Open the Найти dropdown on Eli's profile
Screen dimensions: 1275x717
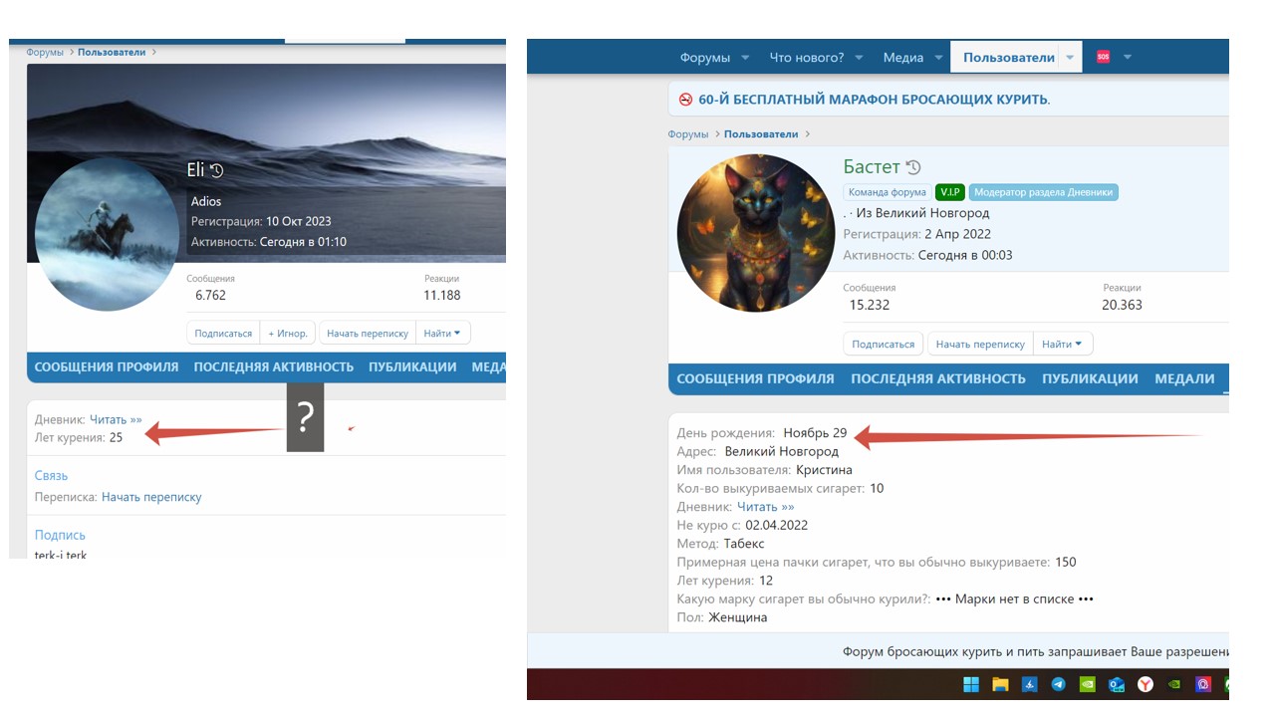(x=442, y=334)
